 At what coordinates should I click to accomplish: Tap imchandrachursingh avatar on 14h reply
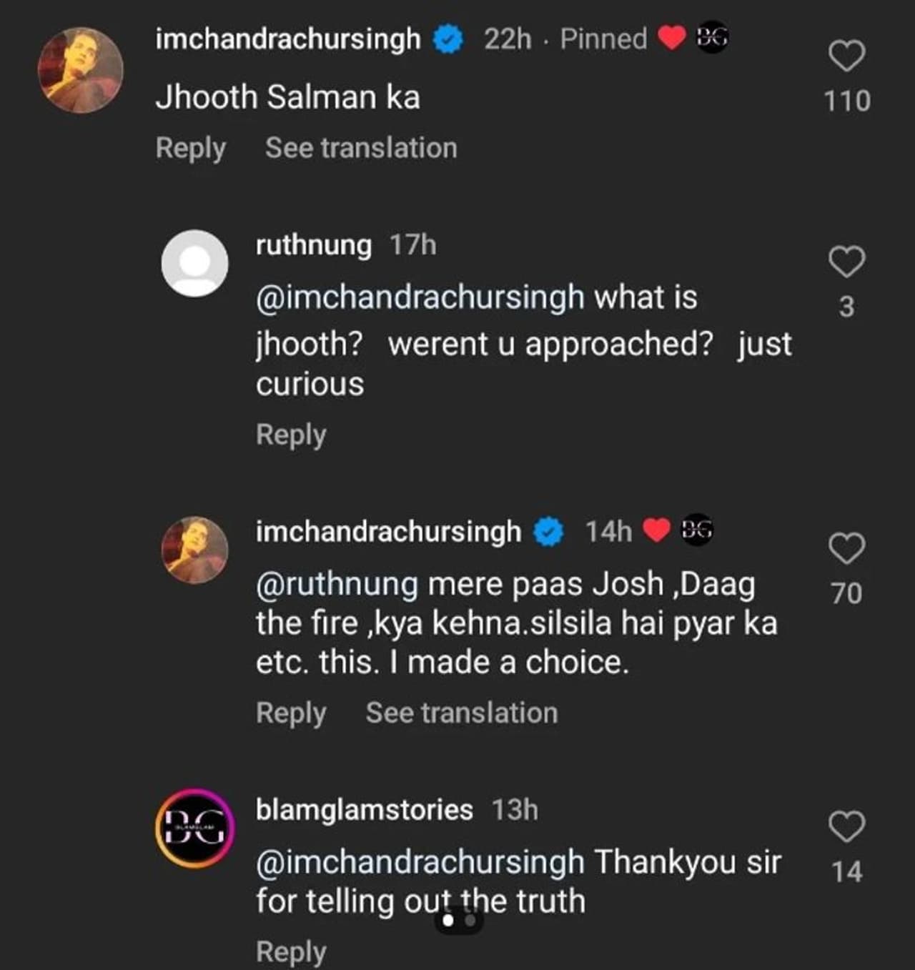[195, 550]
